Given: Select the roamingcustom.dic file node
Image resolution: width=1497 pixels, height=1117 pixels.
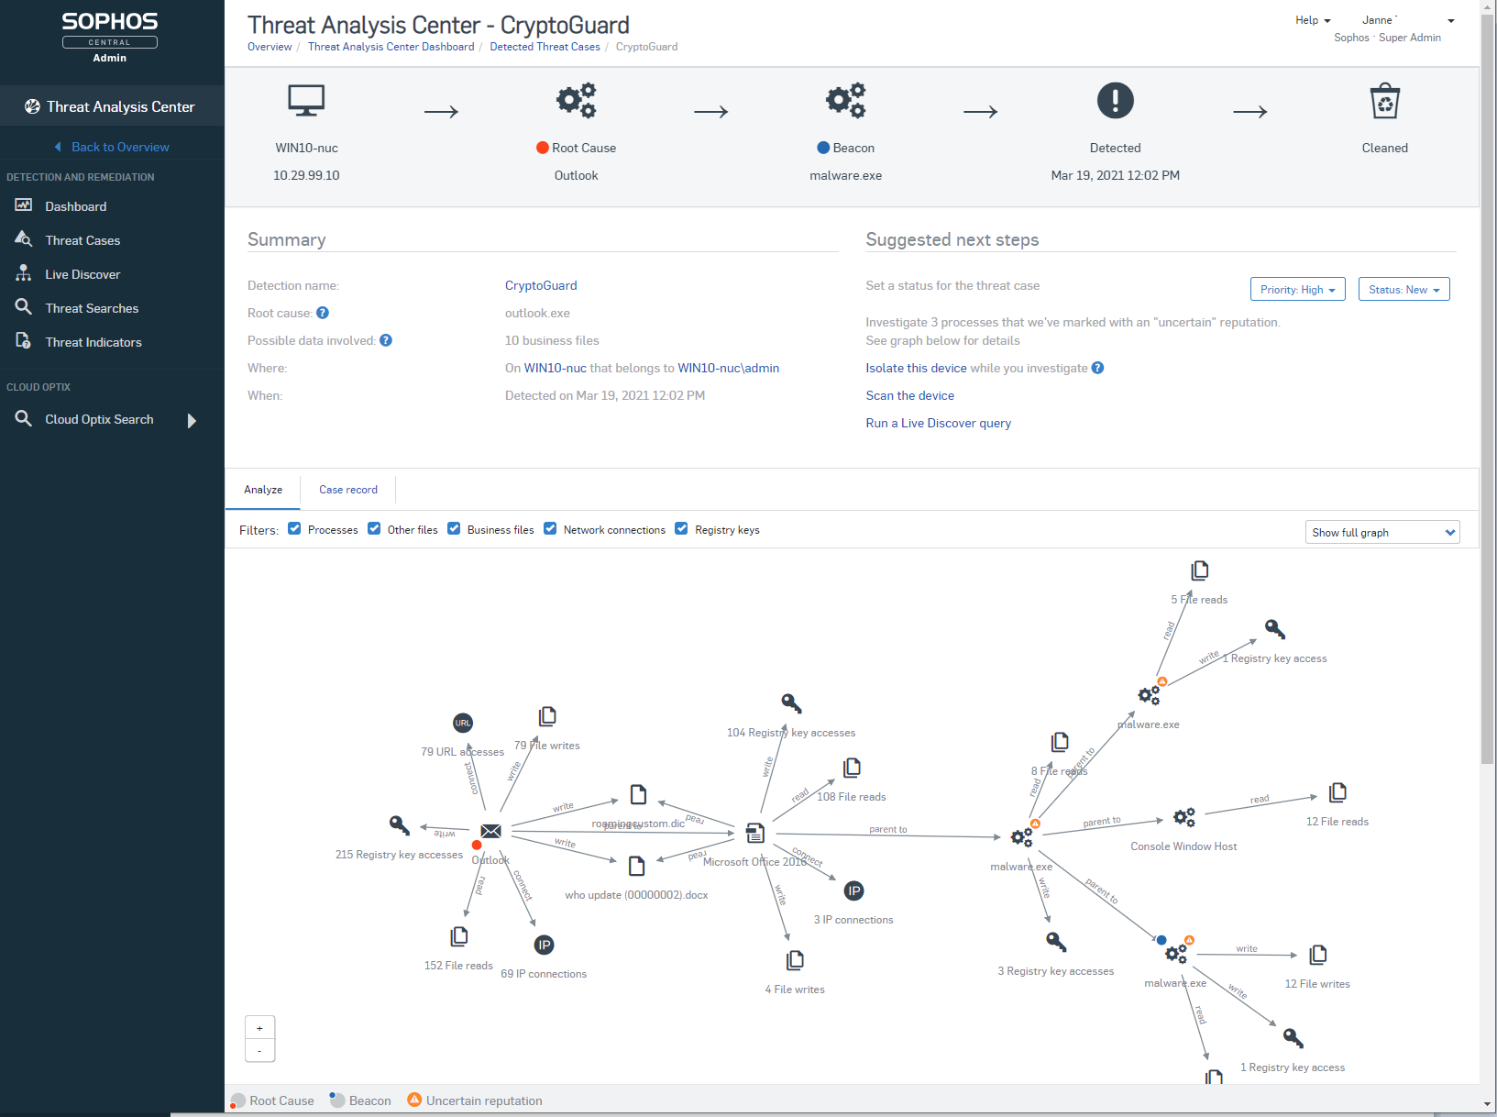Looking at the screenshot, I should 639,794.
